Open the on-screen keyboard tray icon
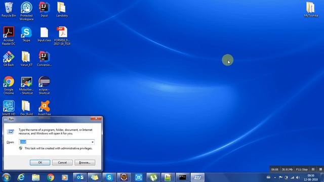The image size is (324, 182). click(268, 177)
